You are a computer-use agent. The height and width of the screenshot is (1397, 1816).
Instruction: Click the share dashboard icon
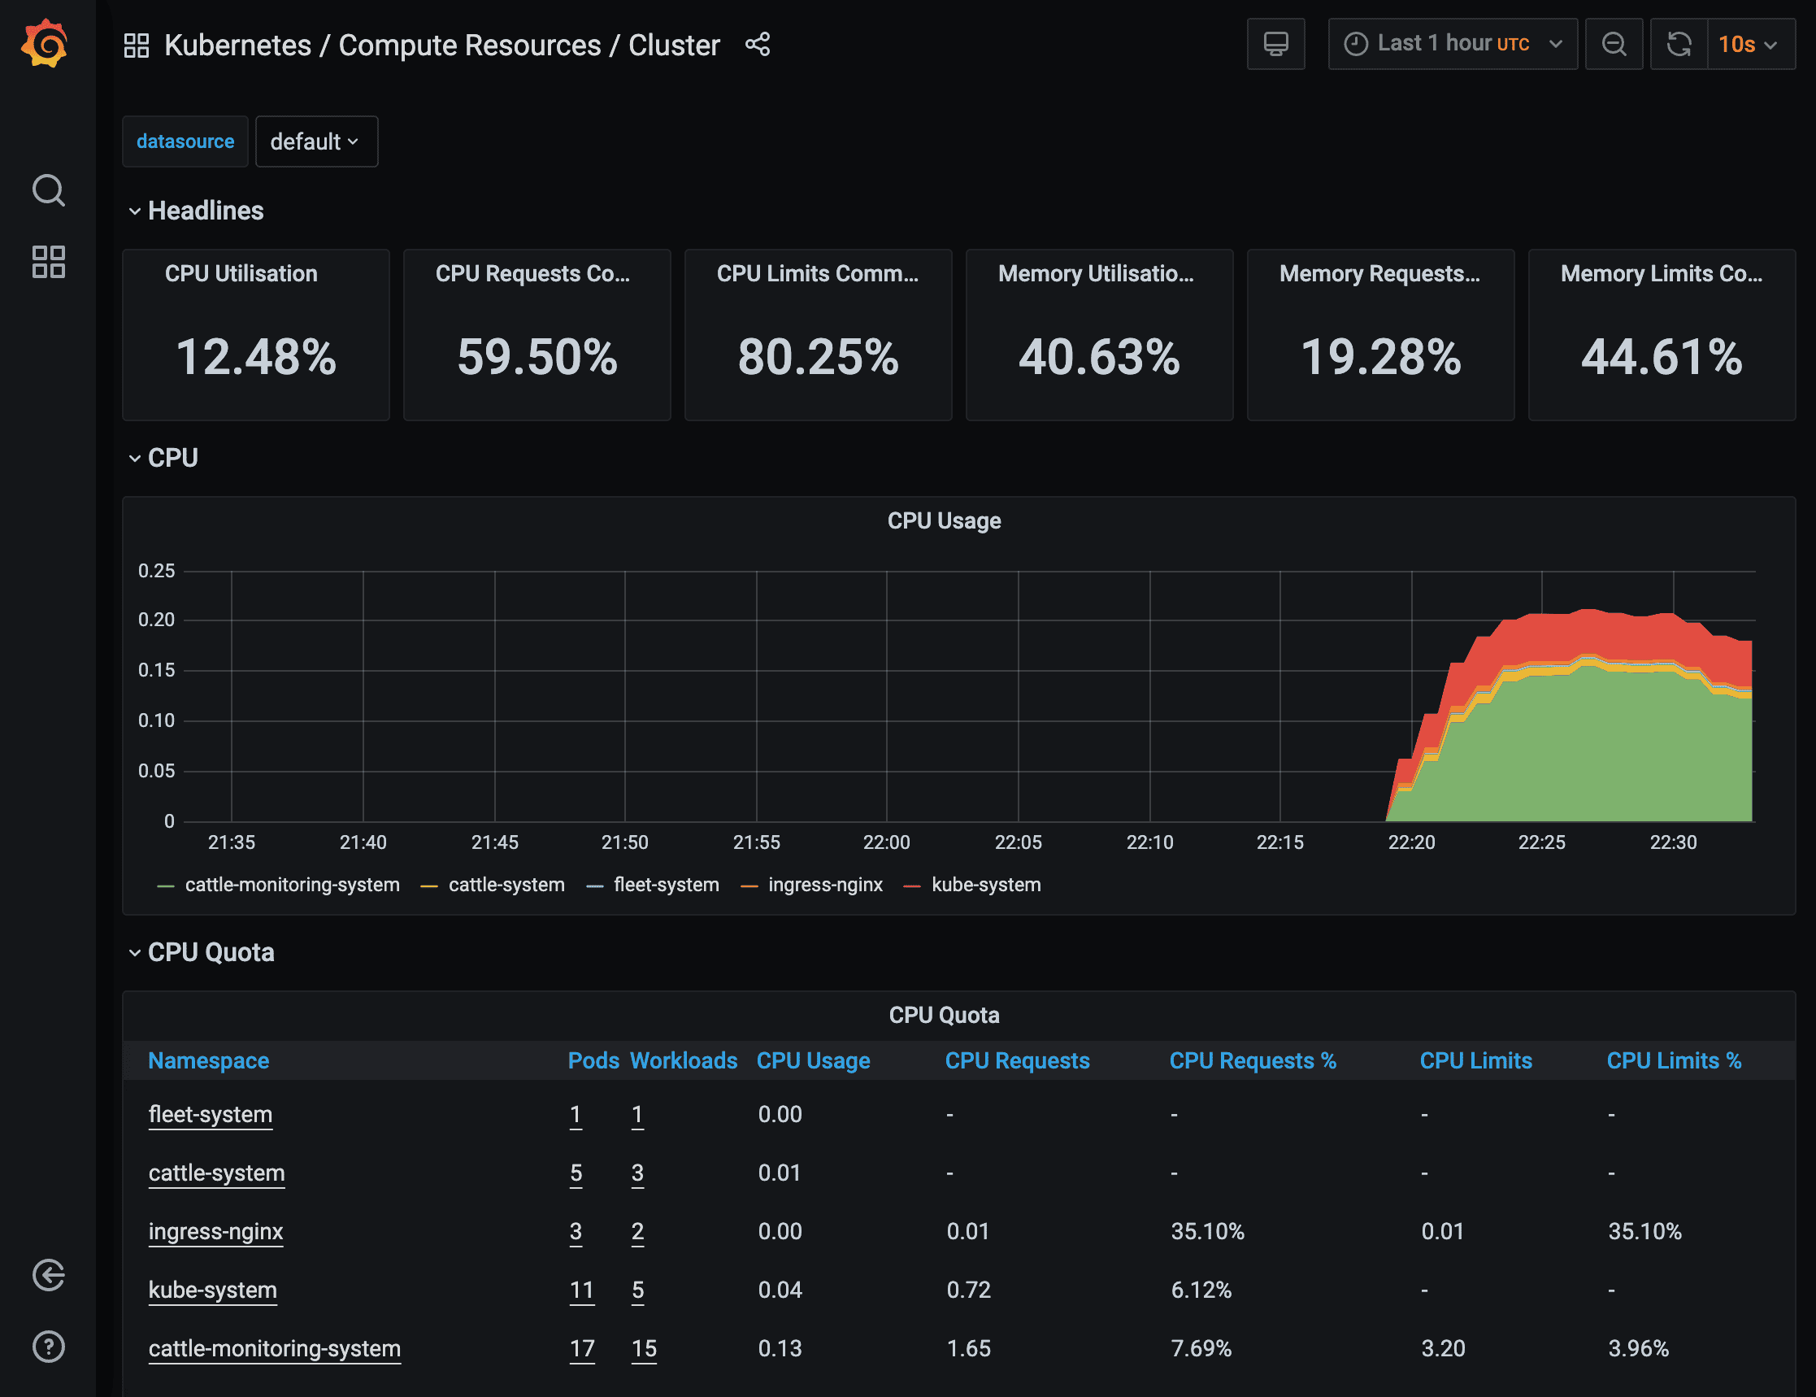click(757, 45)
